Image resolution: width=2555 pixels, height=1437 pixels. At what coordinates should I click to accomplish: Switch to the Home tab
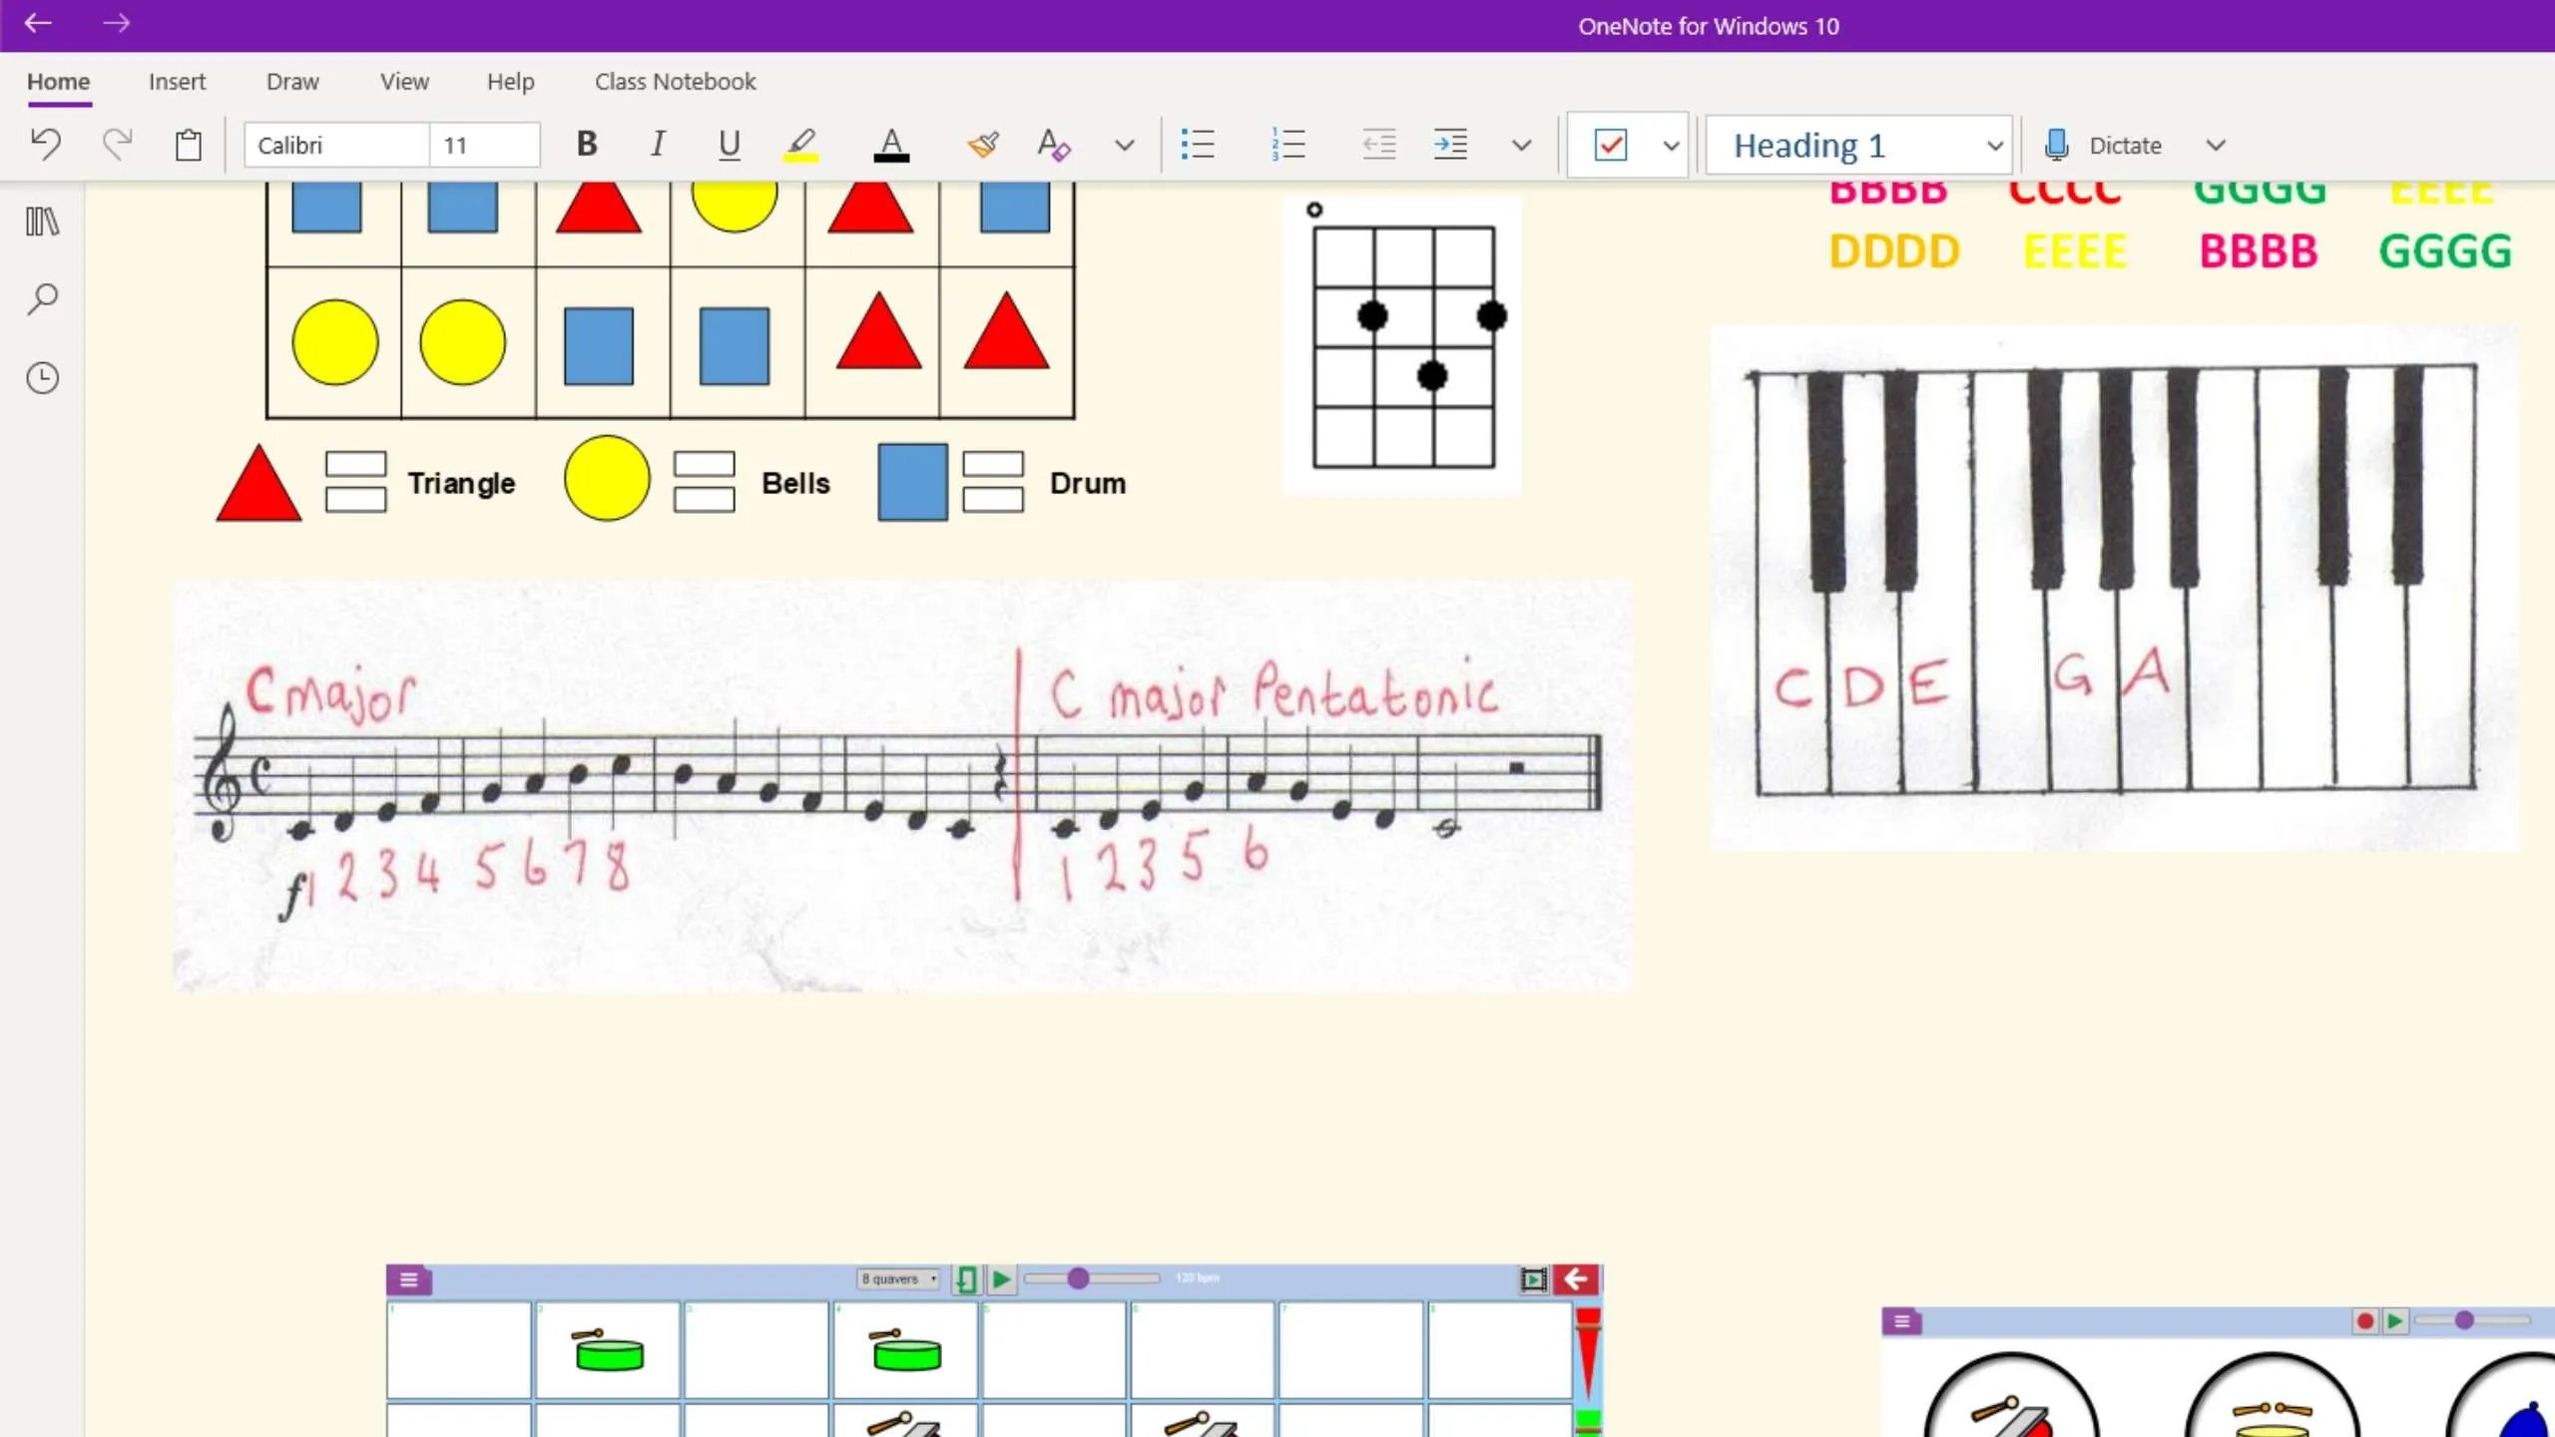(59, 82)
